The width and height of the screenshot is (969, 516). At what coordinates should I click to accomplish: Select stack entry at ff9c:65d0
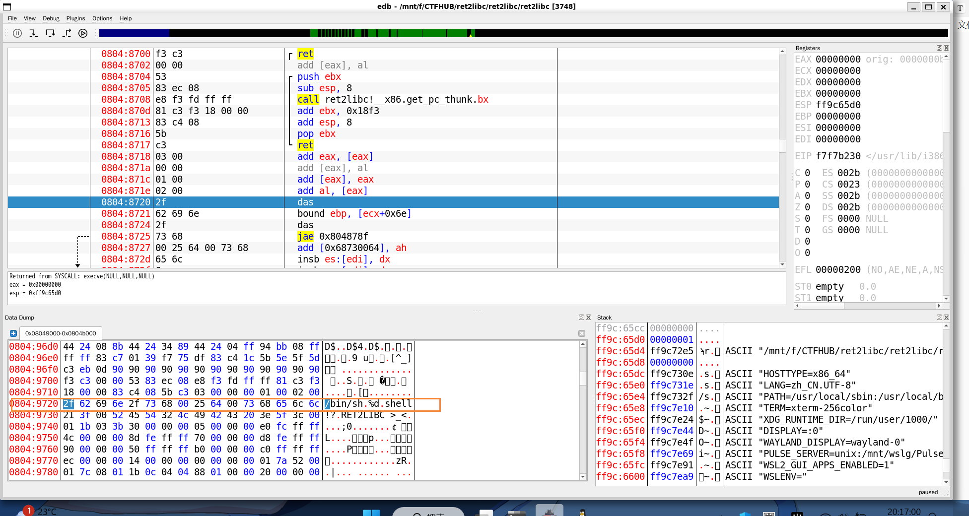(x=769, y=339)
